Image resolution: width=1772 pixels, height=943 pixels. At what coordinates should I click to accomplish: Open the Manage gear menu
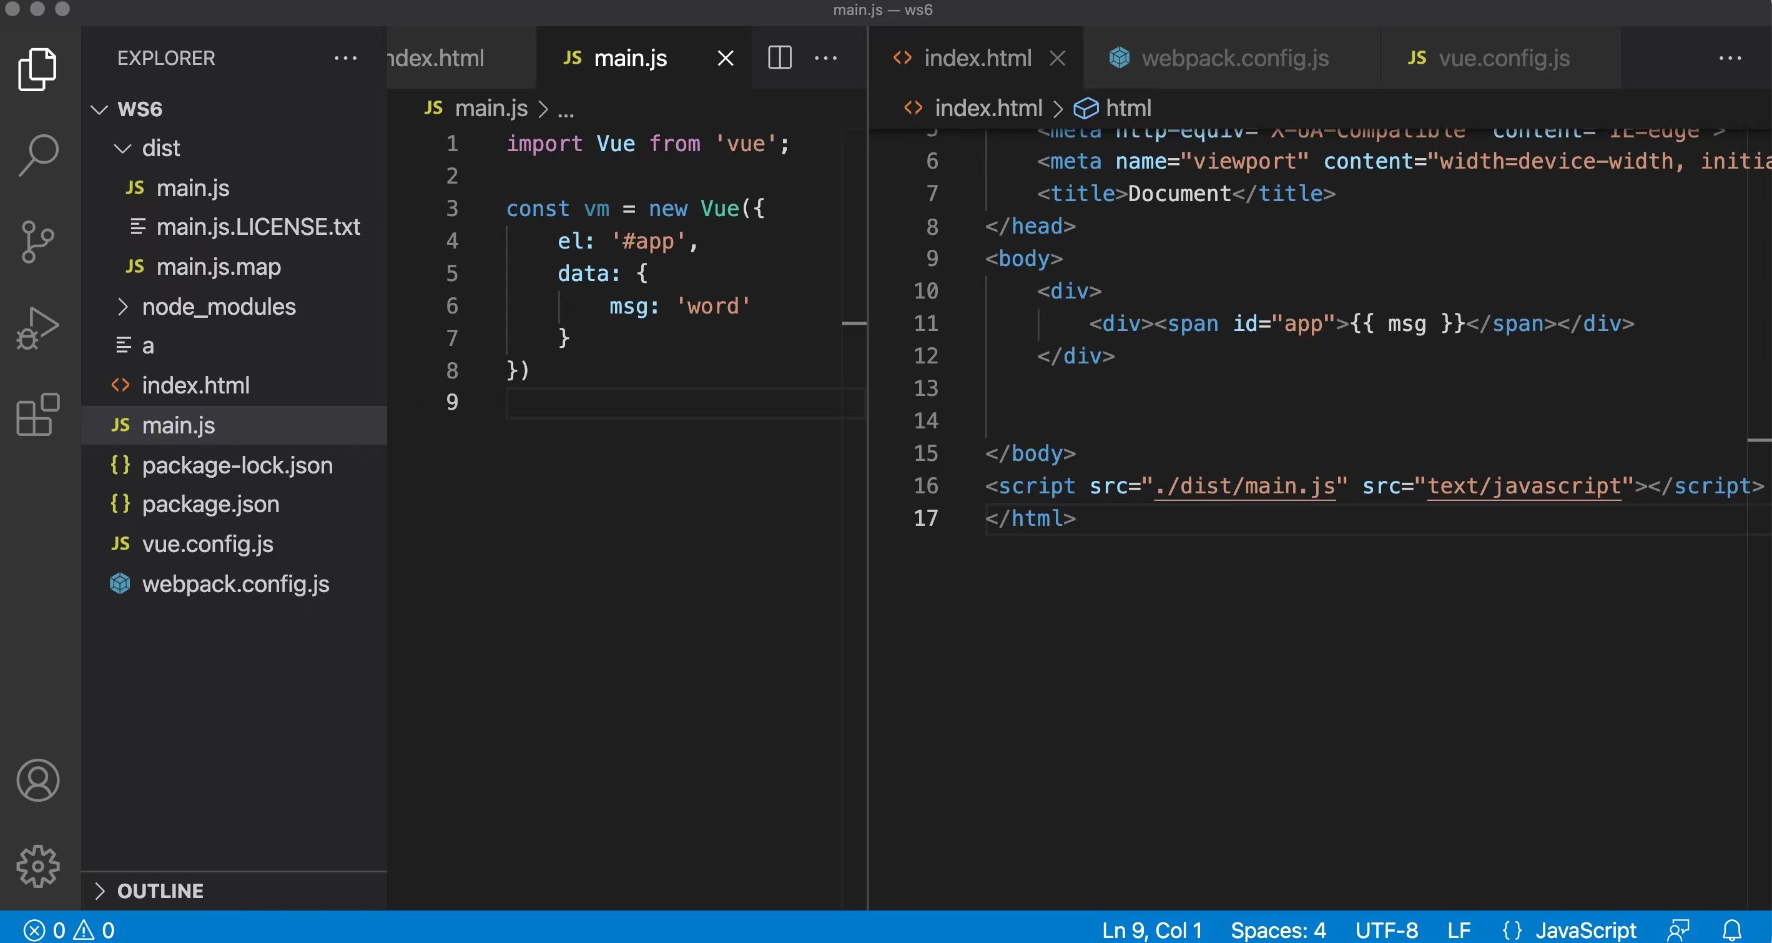click(38, 866)
